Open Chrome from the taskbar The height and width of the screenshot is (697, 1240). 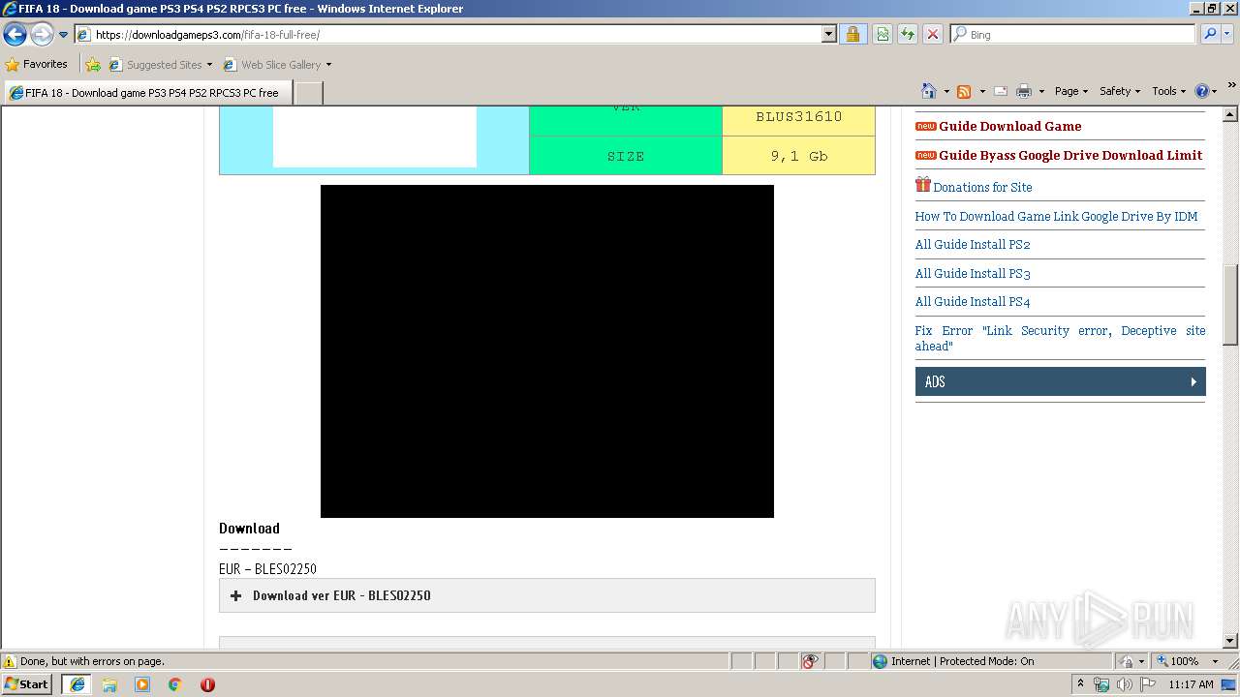point(175,684)
